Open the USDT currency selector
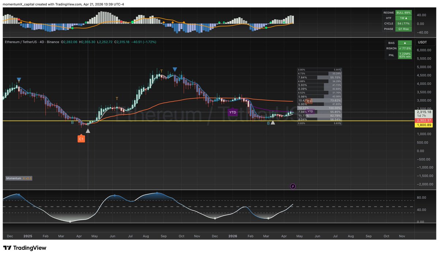This screenshot has height=256, width=439. point(423,42)
